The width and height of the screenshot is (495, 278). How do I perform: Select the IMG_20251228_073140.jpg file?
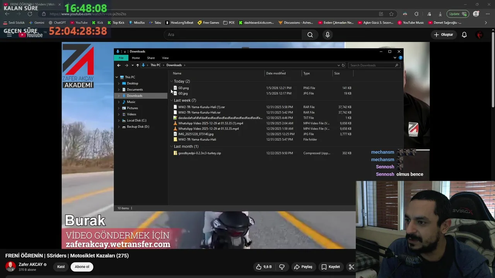point(196,134)
